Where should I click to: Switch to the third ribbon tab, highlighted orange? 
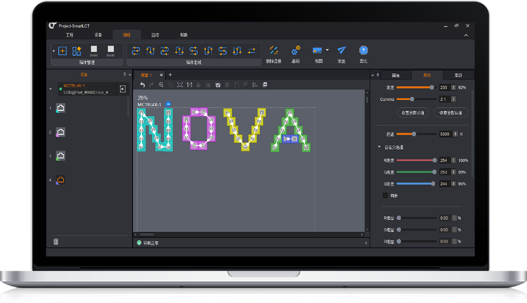[127, 35]
